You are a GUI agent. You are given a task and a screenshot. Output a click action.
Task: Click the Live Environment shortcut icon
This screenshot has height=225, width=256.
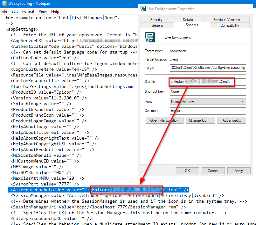pos(150,37)
